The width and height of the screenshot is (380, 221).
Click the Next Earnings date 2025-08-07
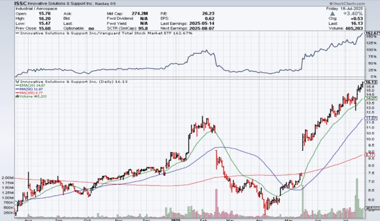[x=202, y=28]
